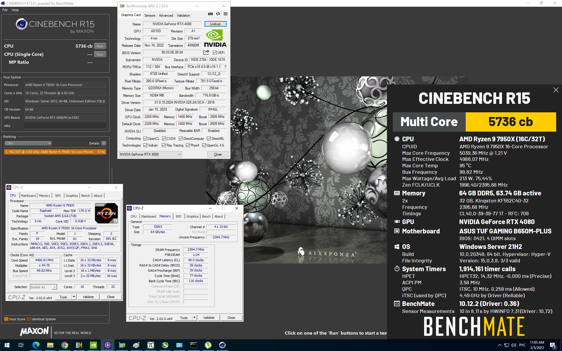Viewport: 562px width, 351px height.
Task: Toggle the UEFI checkbox in GPU-Z
Action: coord(215,53)
